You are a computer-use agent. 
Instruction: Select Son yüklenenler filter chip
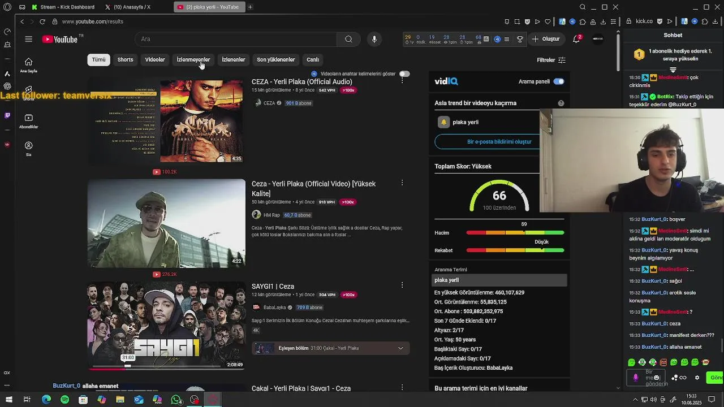coord(276,60)
